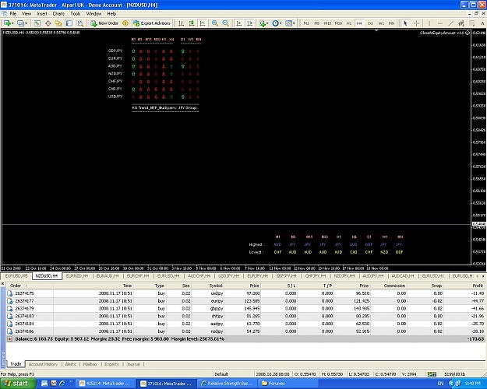Viewport: 487px width, 389px height.
Task: Switch chart to bar chart icon
Action: (181, 23)
